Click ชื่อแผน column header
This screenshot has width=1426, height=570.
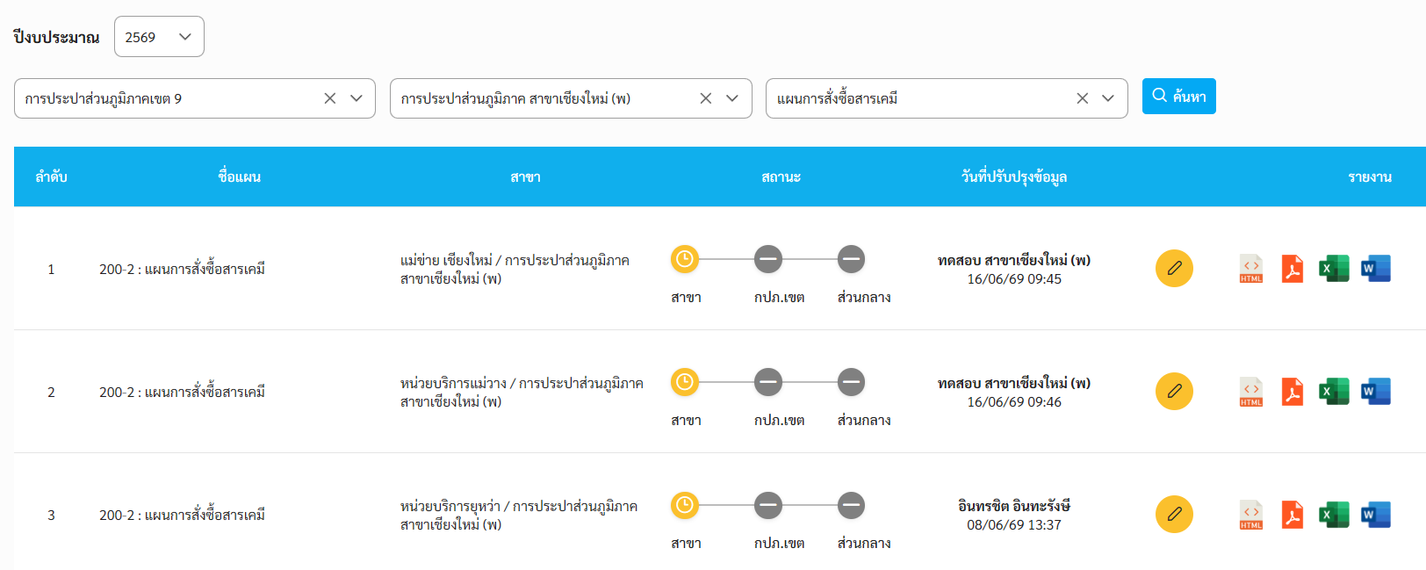(x=240, y=177)
